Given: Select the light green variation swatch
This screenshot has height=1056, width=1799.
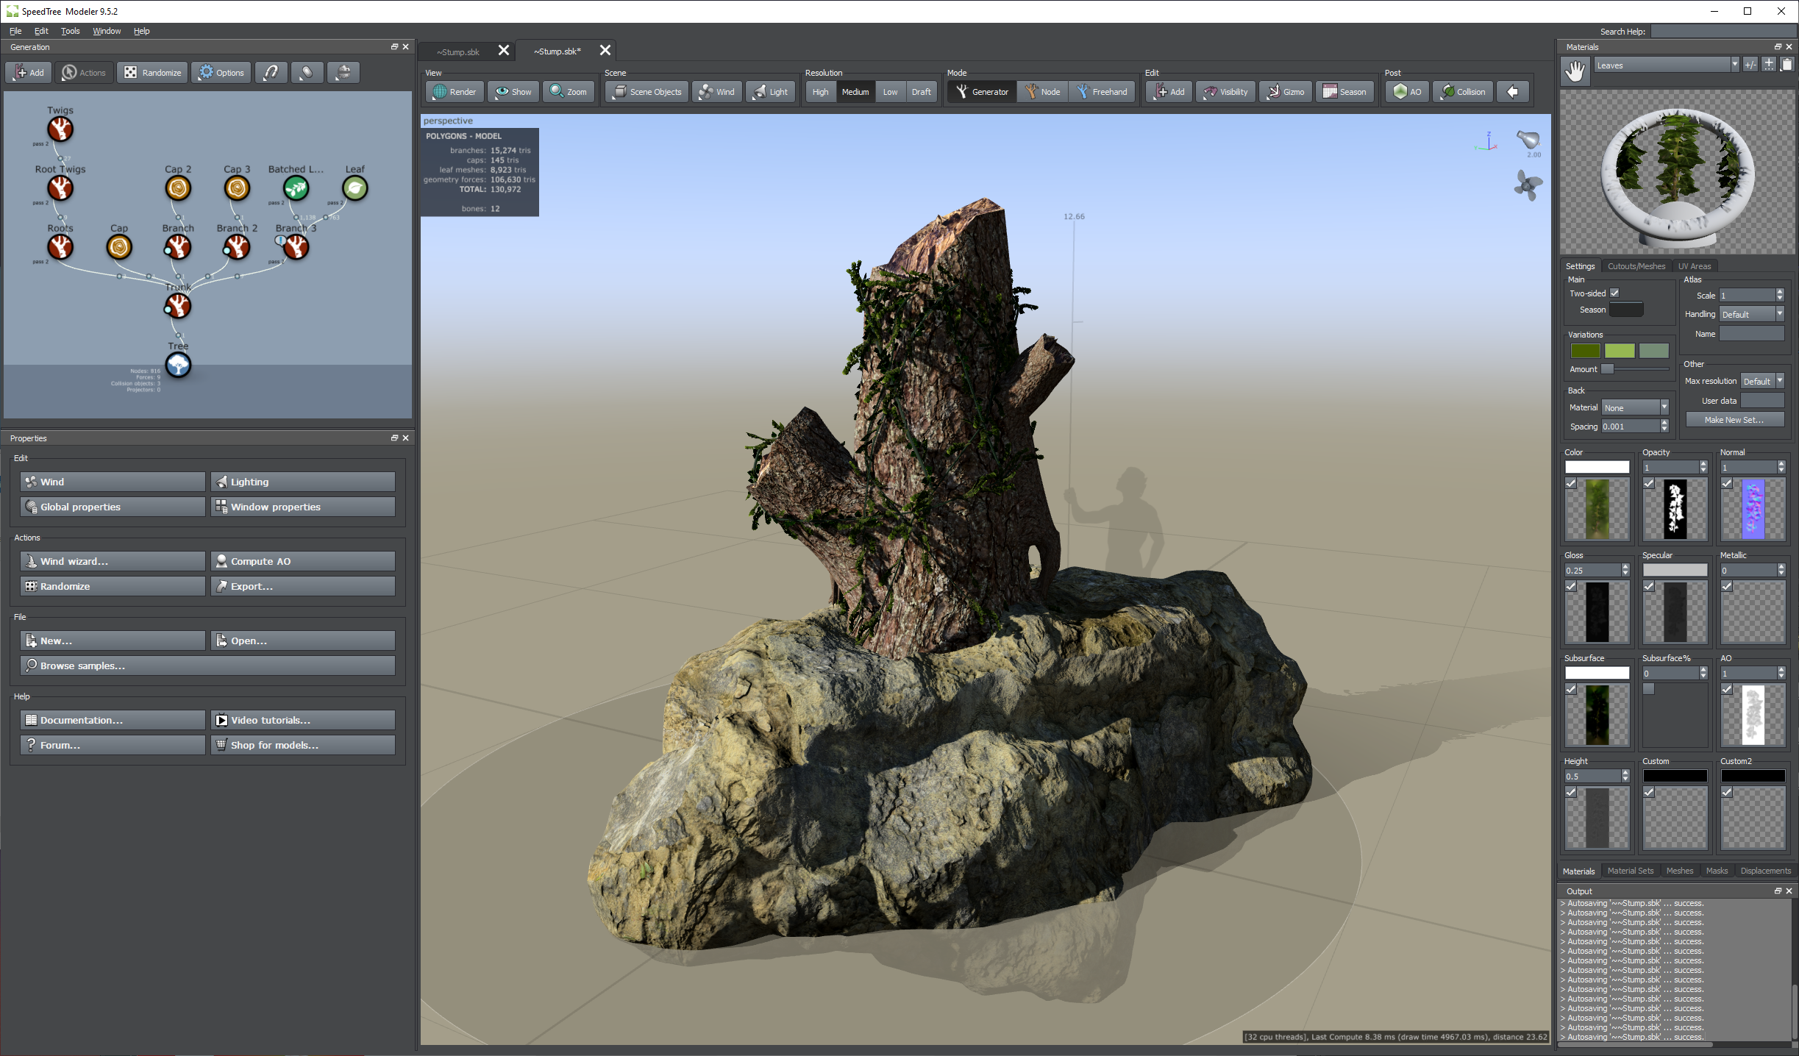Looking at the screenshot, I should 1619,351.
